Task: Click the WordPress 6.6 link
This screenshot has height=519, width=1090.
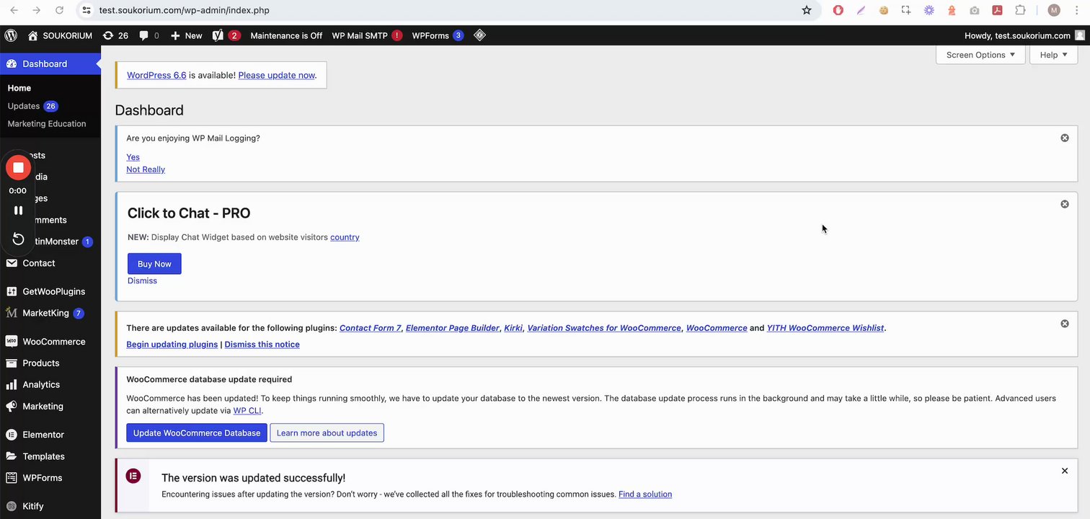Action: coord(156,75)
